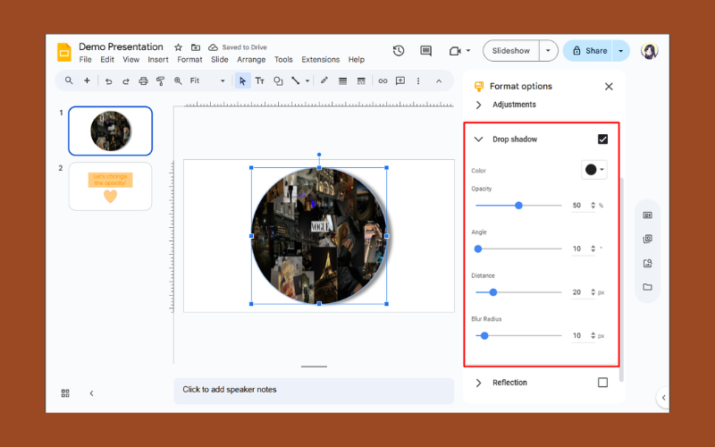The image size is (715, 447).
Task: Open the comments history icon
Action: (x=426, y=51)
